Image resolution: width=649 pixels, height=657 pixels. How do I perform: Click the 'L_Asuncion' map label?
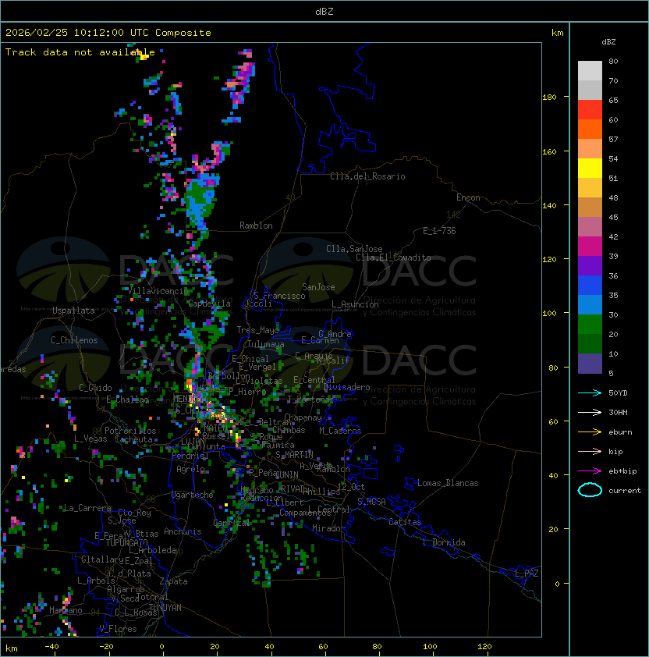[x=355, y=304]
